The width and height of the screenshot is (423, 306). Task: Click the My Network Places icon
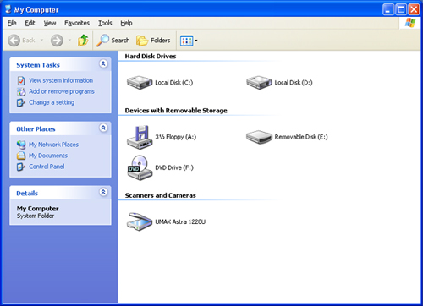pyautogui.click(x=21, y=145)
